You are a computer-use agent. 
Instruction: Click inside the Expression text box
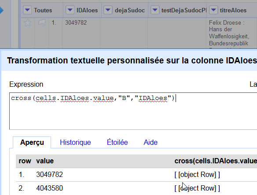coord(133,111)
